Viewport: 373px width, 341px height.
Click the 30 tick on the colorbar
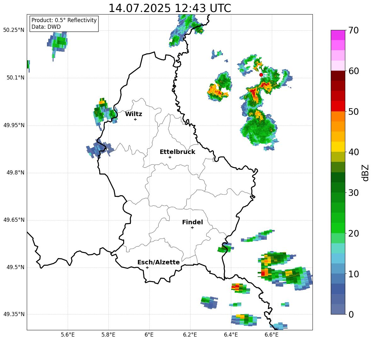pyautogui.click(x=353, y=193)
